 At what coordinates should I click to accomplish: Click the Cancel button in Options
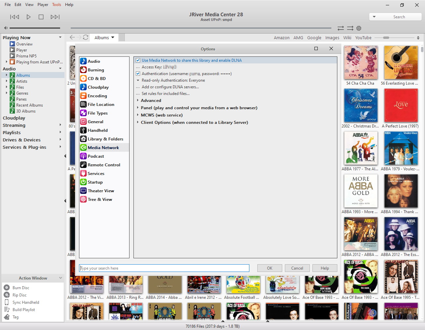click(x=297, y=268)
